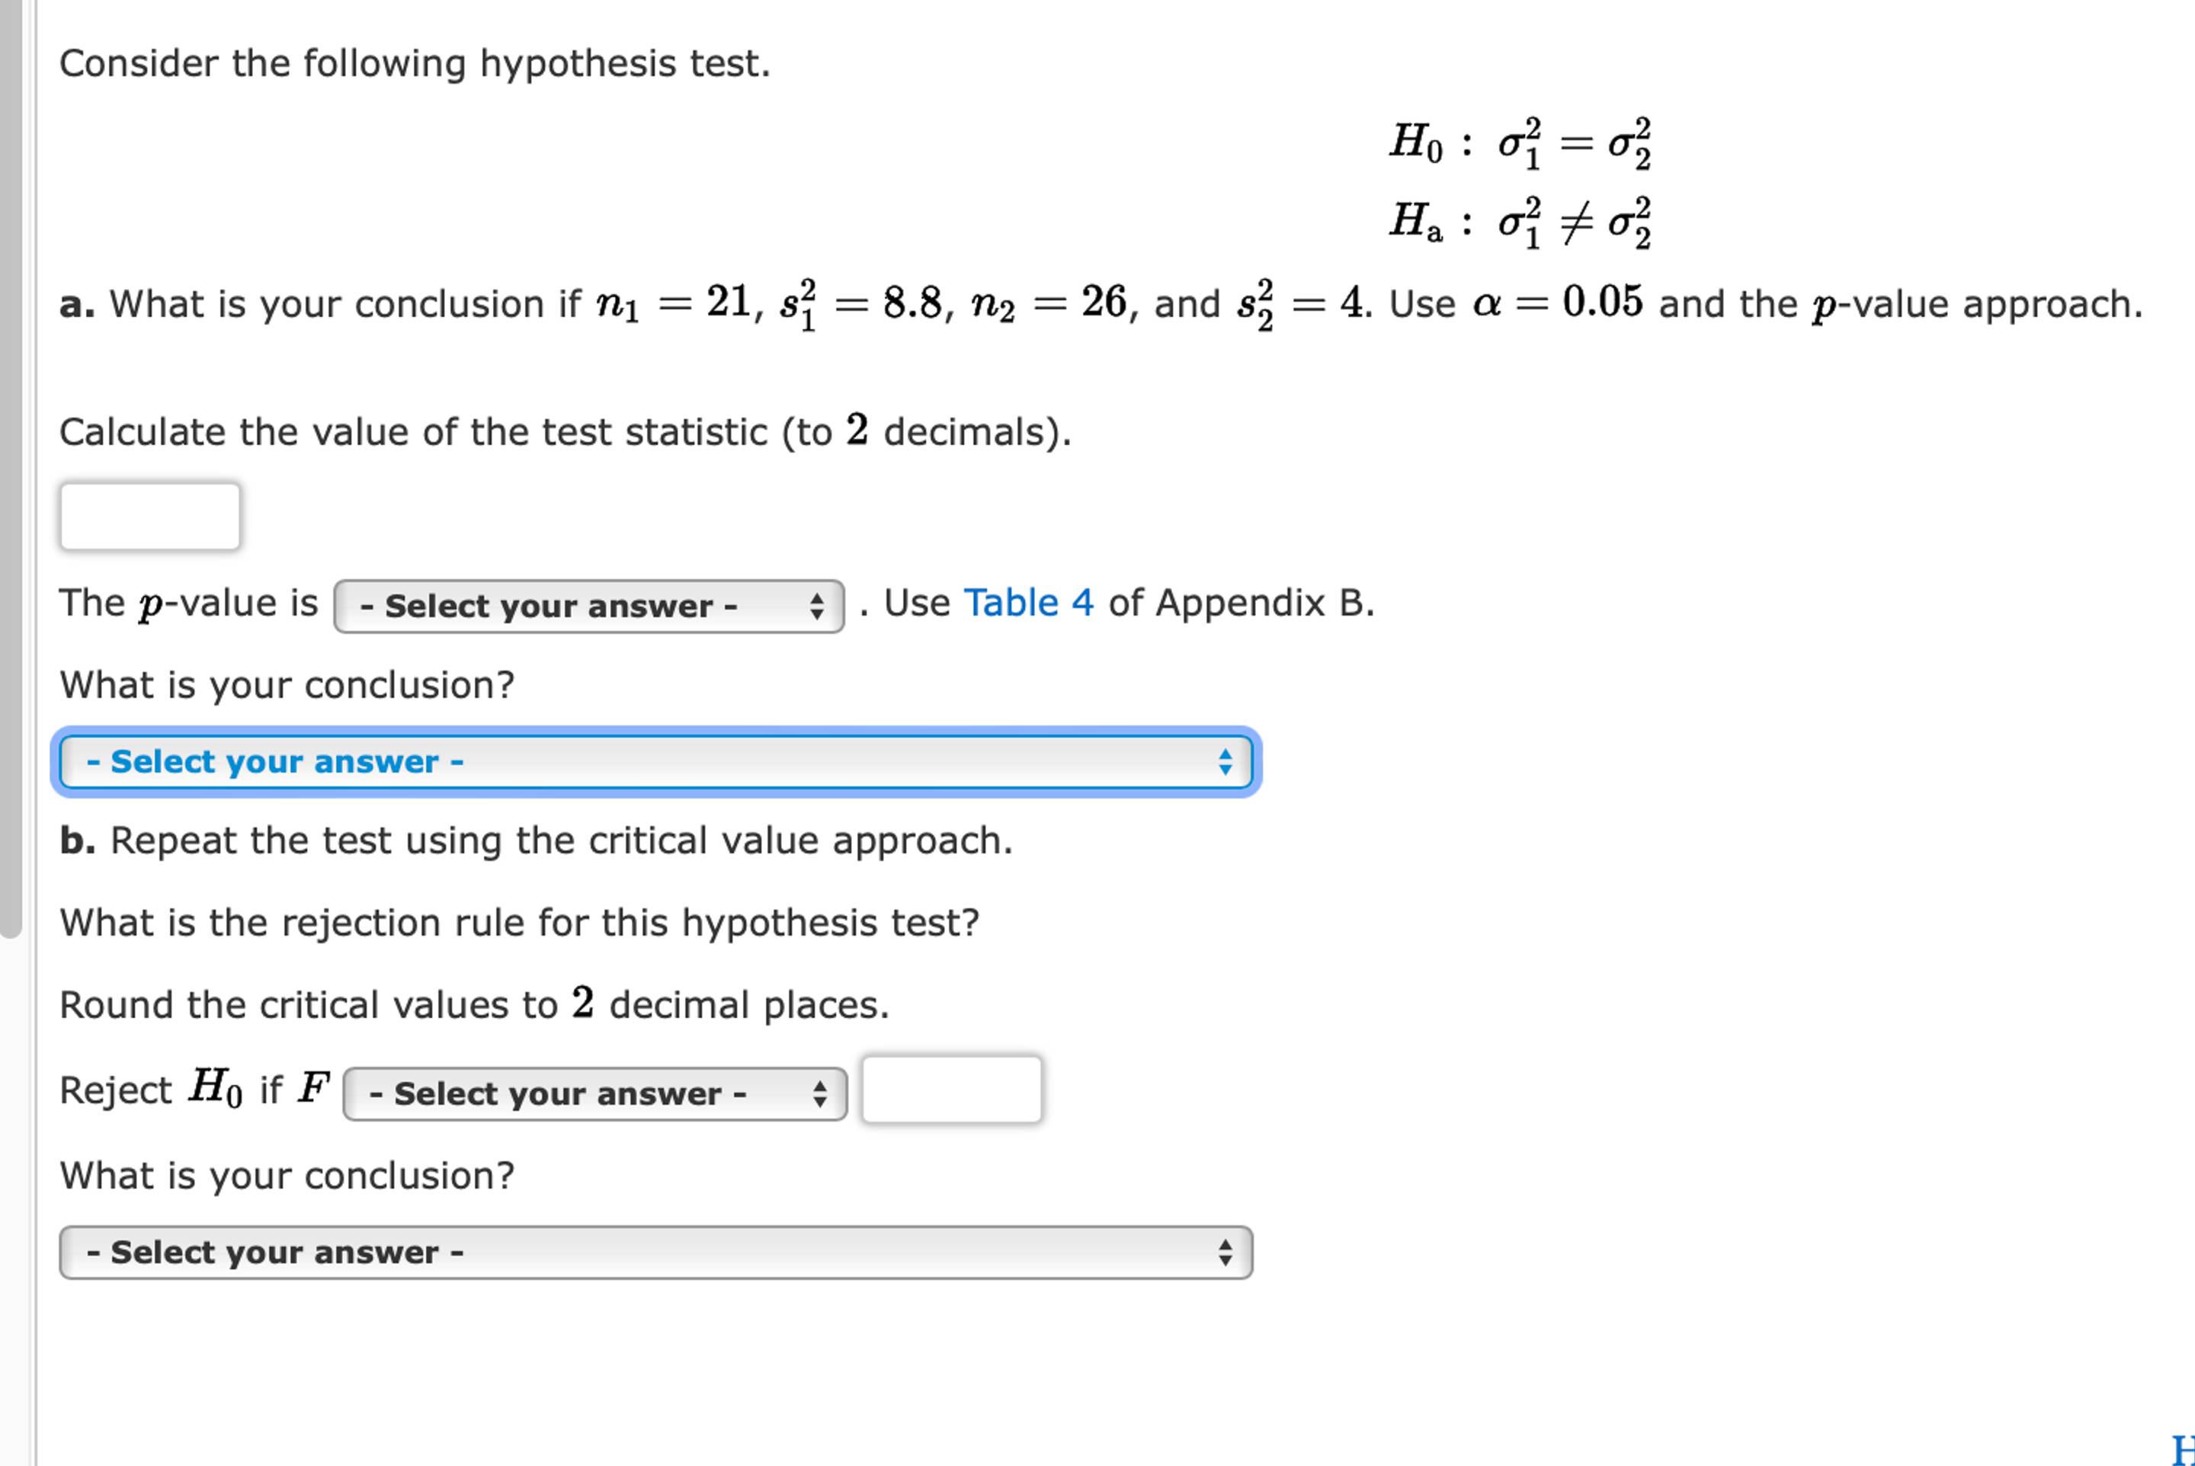The height and width of the screenshot is (1466, 2195).
Task: Expand the highlighted conclusion dropdown in part a
Action: click(x=655, y=762)
